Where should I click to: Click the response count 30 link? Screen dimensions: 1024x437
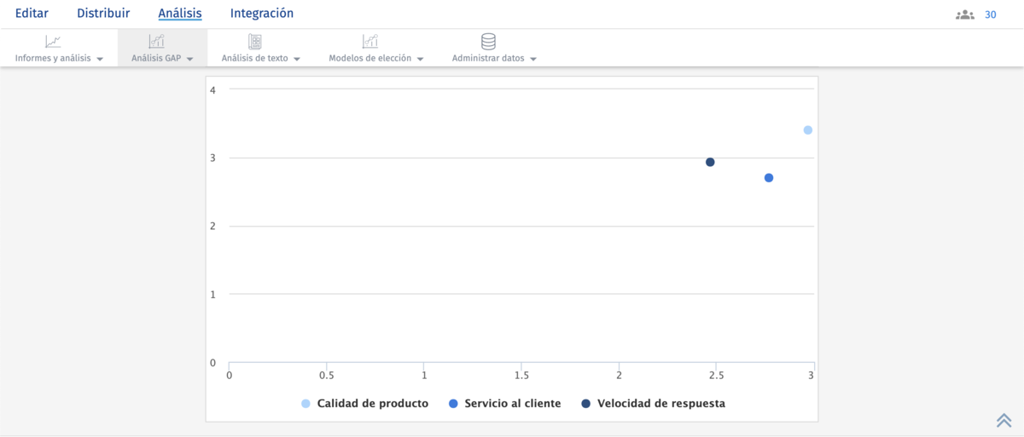(x=991, y=14)
